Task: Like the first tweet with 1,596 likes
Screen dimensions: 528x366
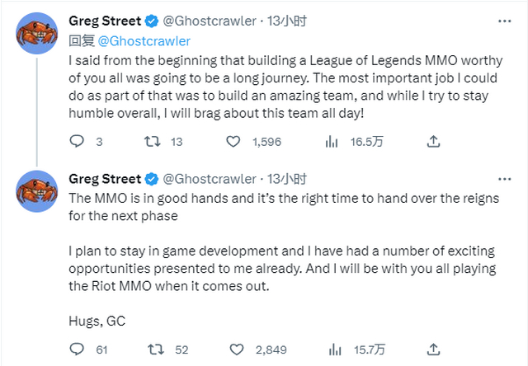Action: [237, 141]
